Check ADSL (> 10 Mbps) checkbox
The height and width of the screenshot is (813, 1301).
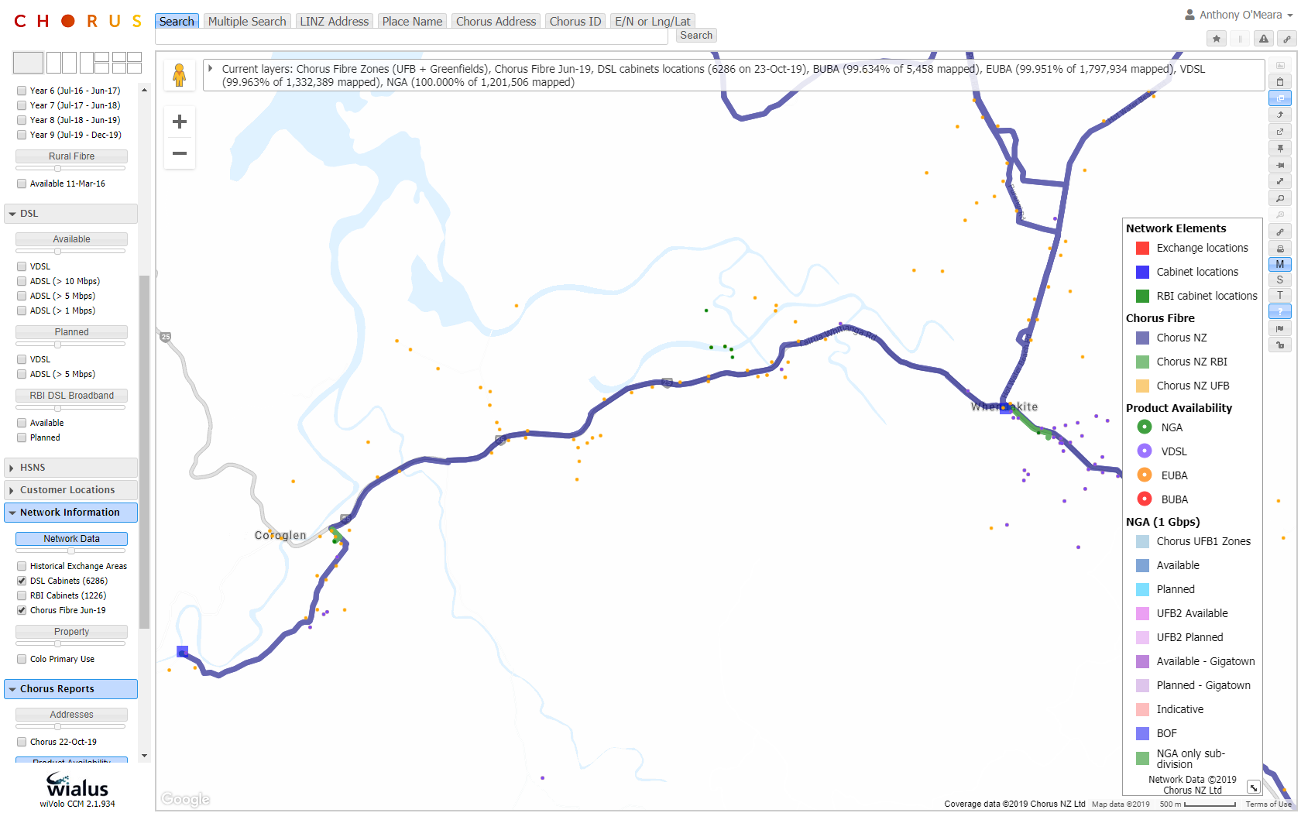[22, 281]
